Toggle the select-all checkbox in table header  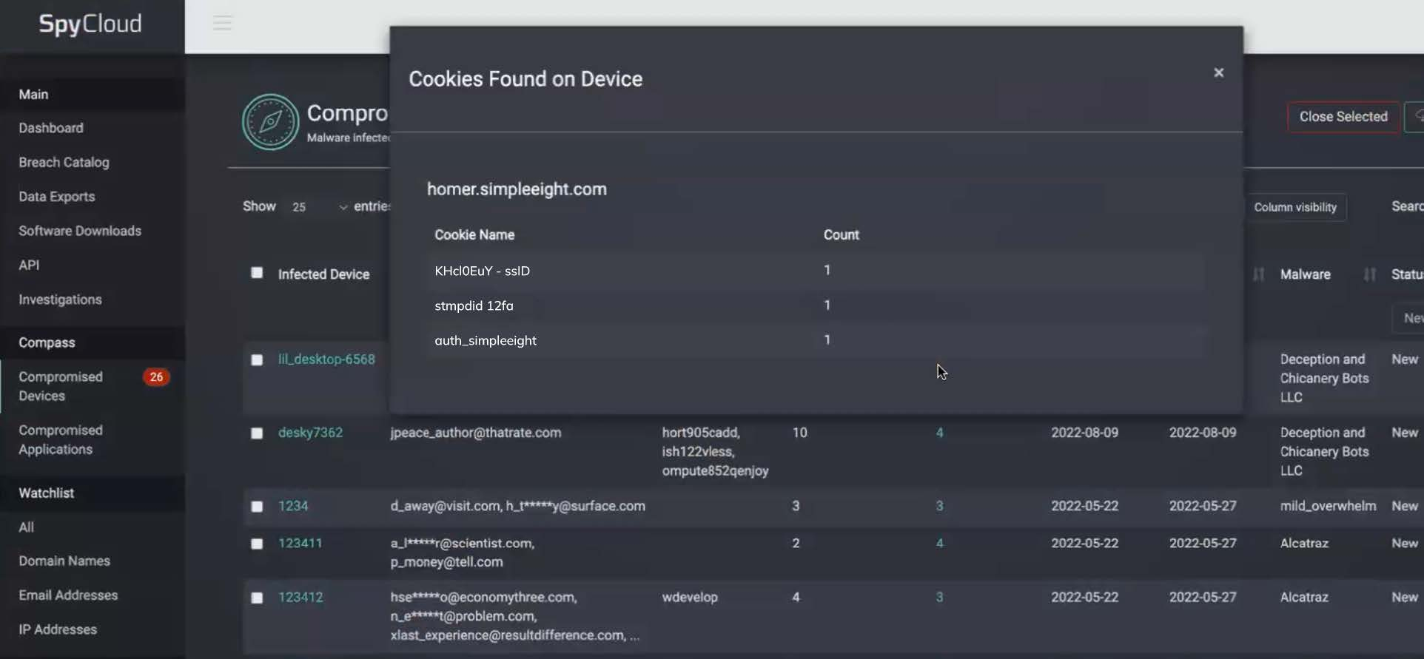click(x=257, y=273)
